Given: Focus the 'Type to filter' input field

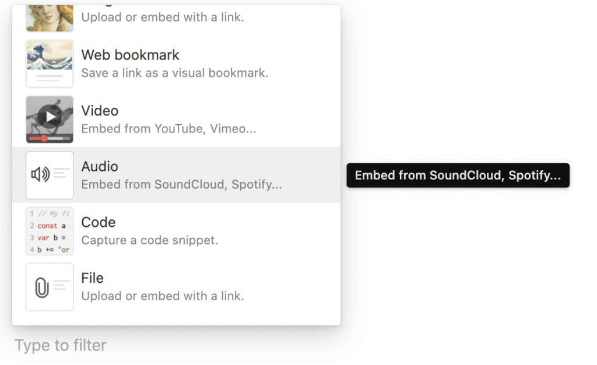Looking at the screenshot, I should [61, 345].
